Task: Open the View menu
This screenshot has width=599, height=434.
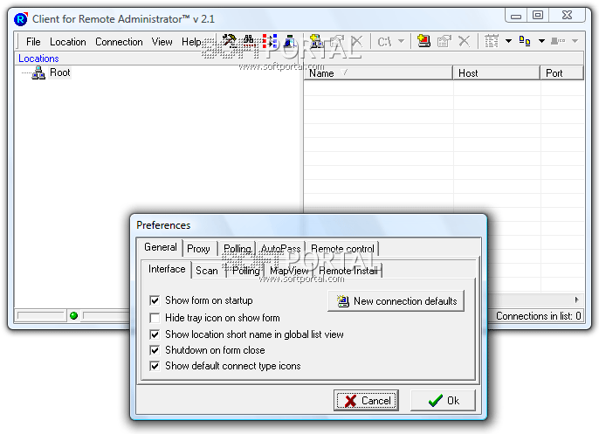Action: pos(162,42)
